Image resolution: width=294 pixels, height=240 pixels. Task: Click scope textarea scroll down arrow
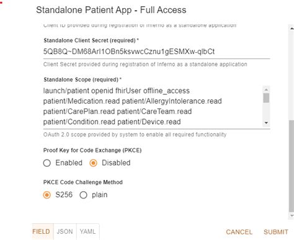tap(266, 123)
